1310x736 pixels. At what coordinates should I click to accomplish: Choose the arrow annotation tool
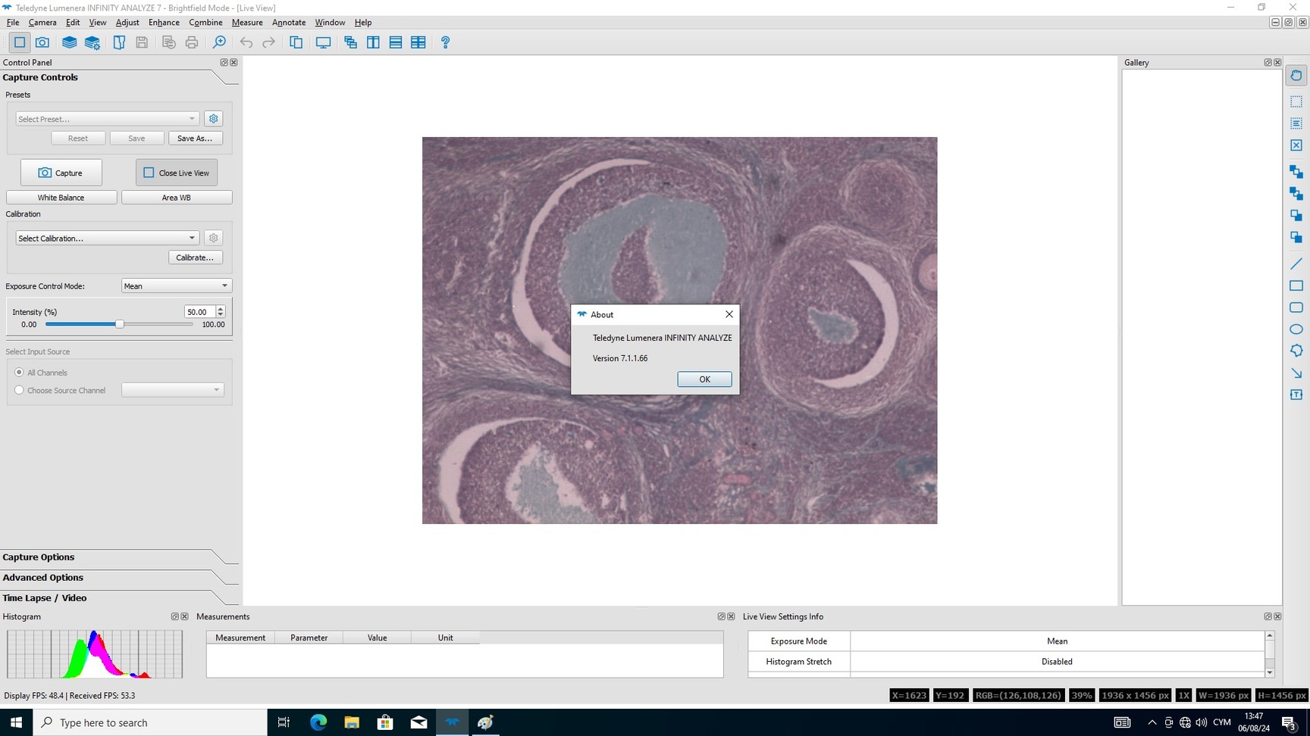(x=1296, y=373)
